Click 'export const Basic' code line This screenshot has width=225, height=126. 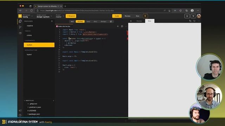click(80, 52)
